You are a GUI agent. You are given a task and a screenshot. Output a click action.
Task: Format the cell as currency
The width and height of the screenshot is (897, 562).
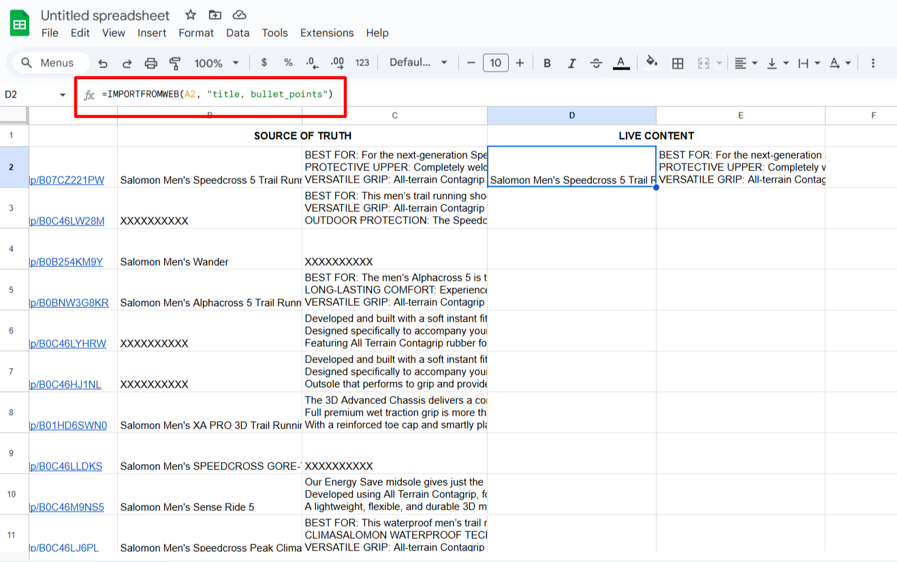click(x=264, y=63)
